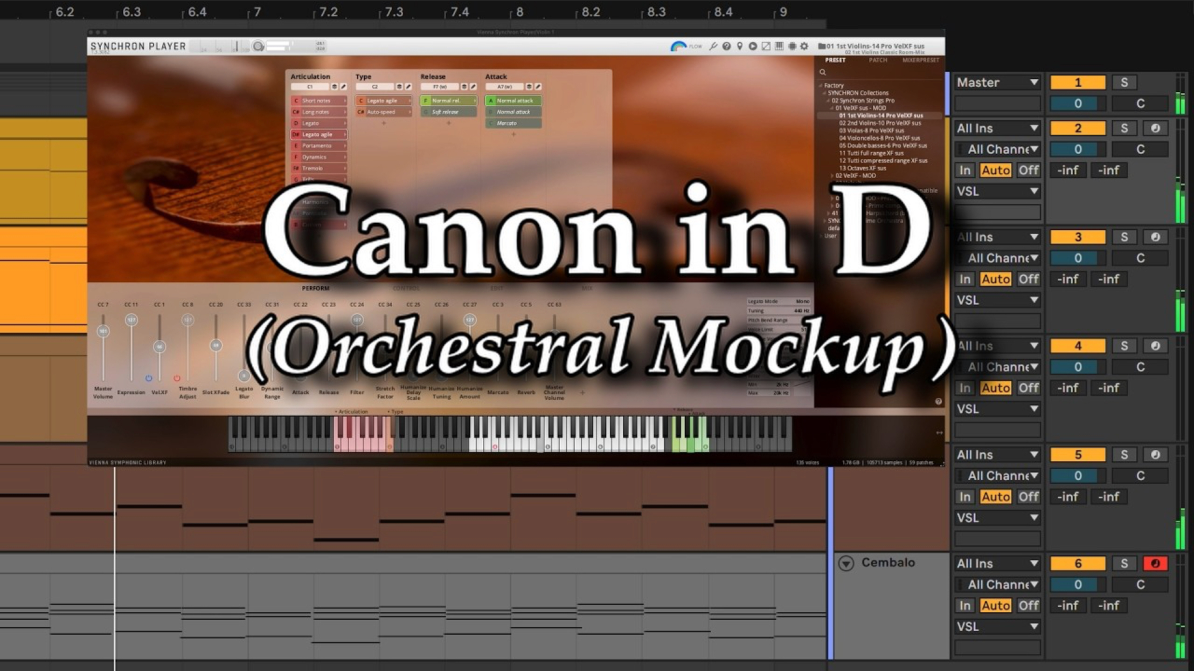Open track 5 VSL output dropdown

point(997,518)
